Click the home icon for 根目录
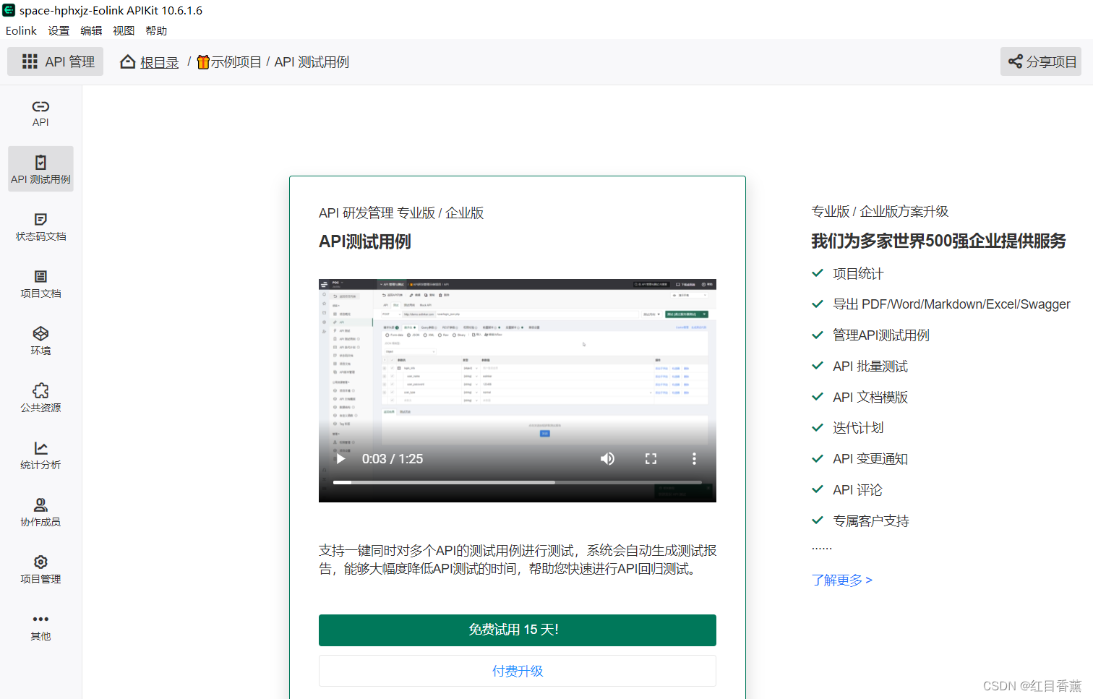1093x699 pixels. point(128,61)
